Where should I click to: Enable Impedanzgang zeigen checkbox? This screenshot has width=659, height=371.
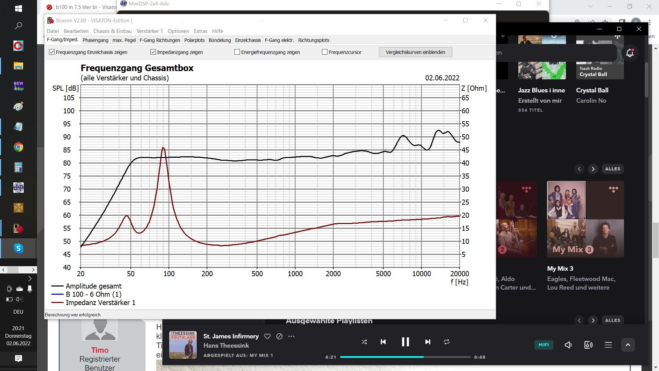pos(152,52)
